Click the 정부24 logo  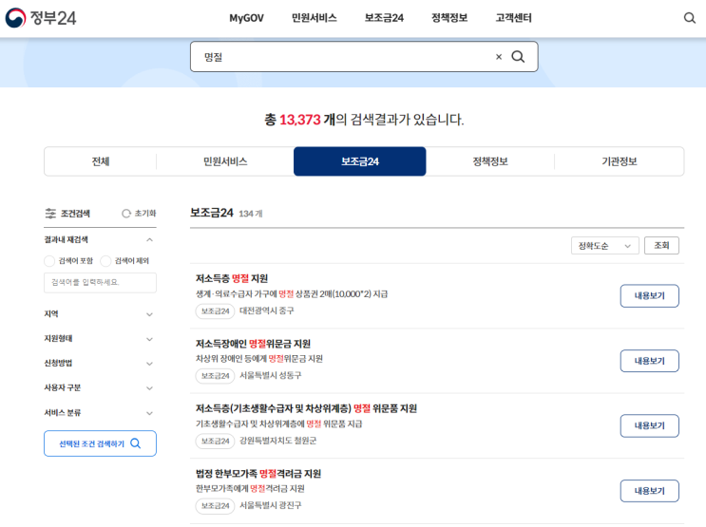pos(41,18)
